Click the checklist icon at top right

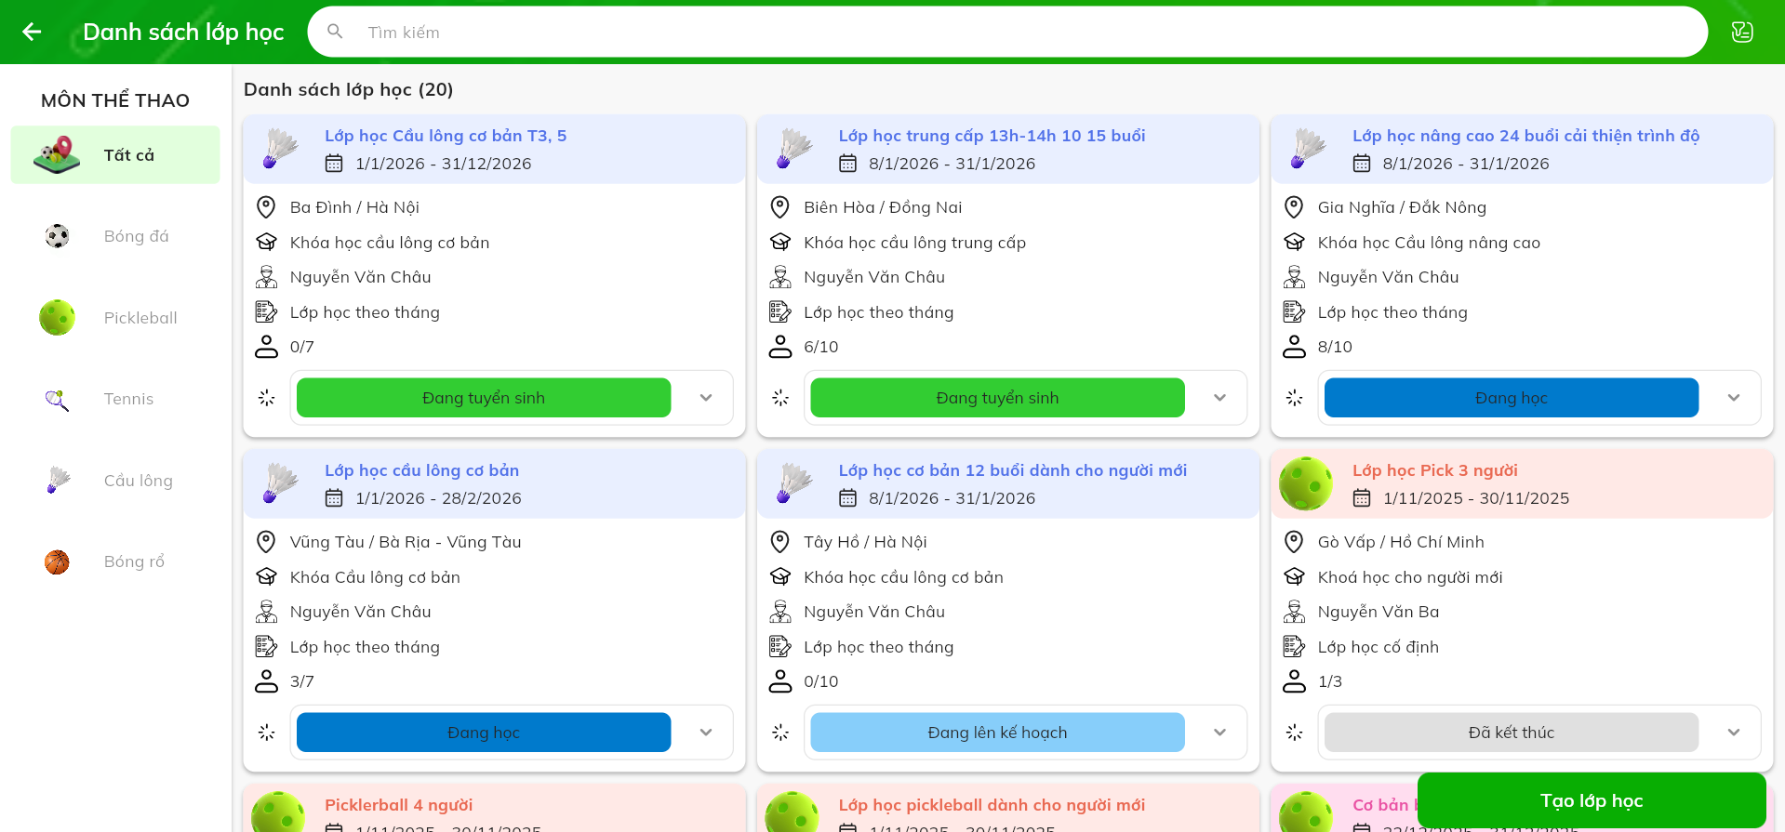tap(1741, 32)
